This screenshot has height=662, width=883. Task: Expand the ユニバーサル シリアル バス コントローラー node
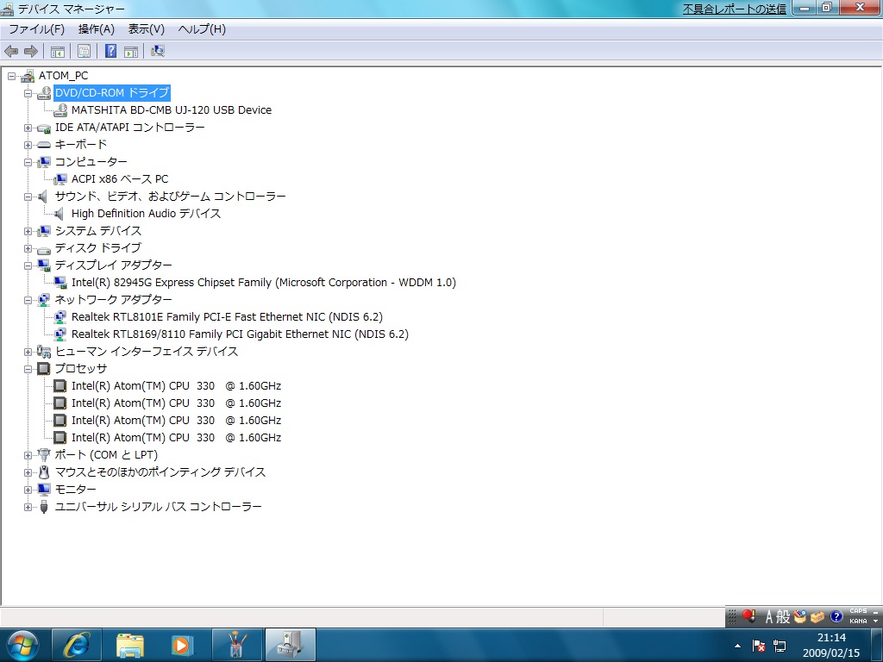point(28,507)
